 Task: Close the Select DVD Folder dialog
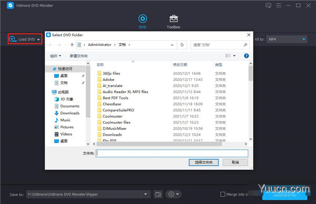coord(249,35)
